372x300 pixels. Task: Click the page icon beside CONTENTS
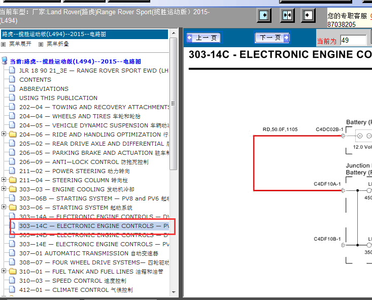point(12,79)
